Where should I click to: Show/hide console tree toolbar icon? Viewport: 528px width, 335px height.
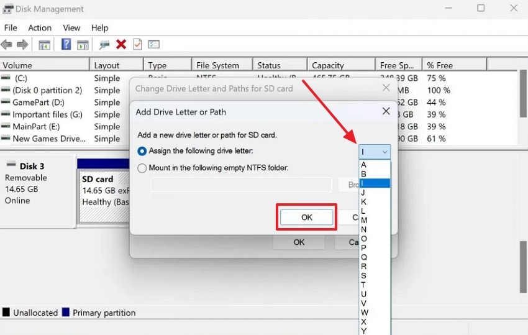44,45
